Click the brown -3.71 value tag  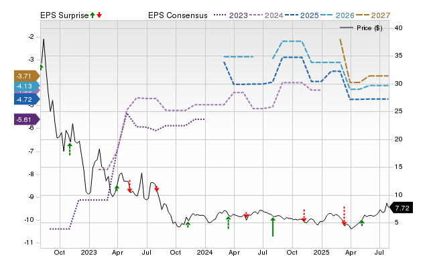pos(27,76)
